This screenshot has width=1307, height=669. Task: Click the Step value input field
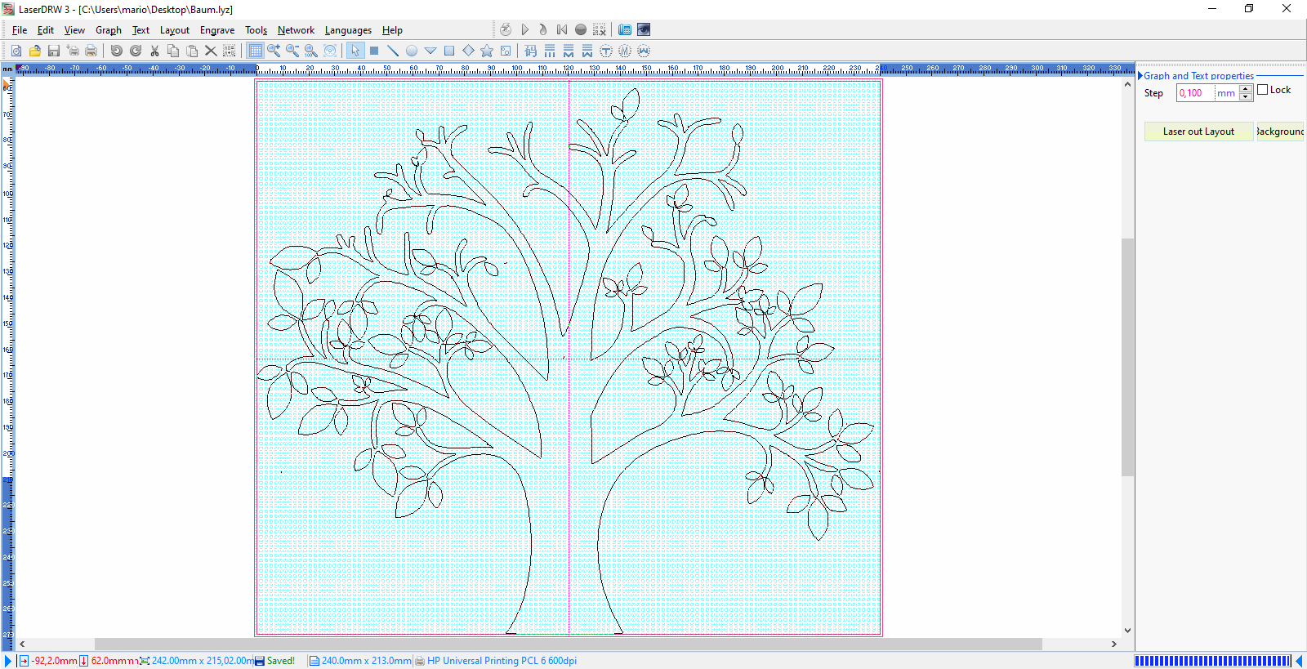pos(1195,93)
